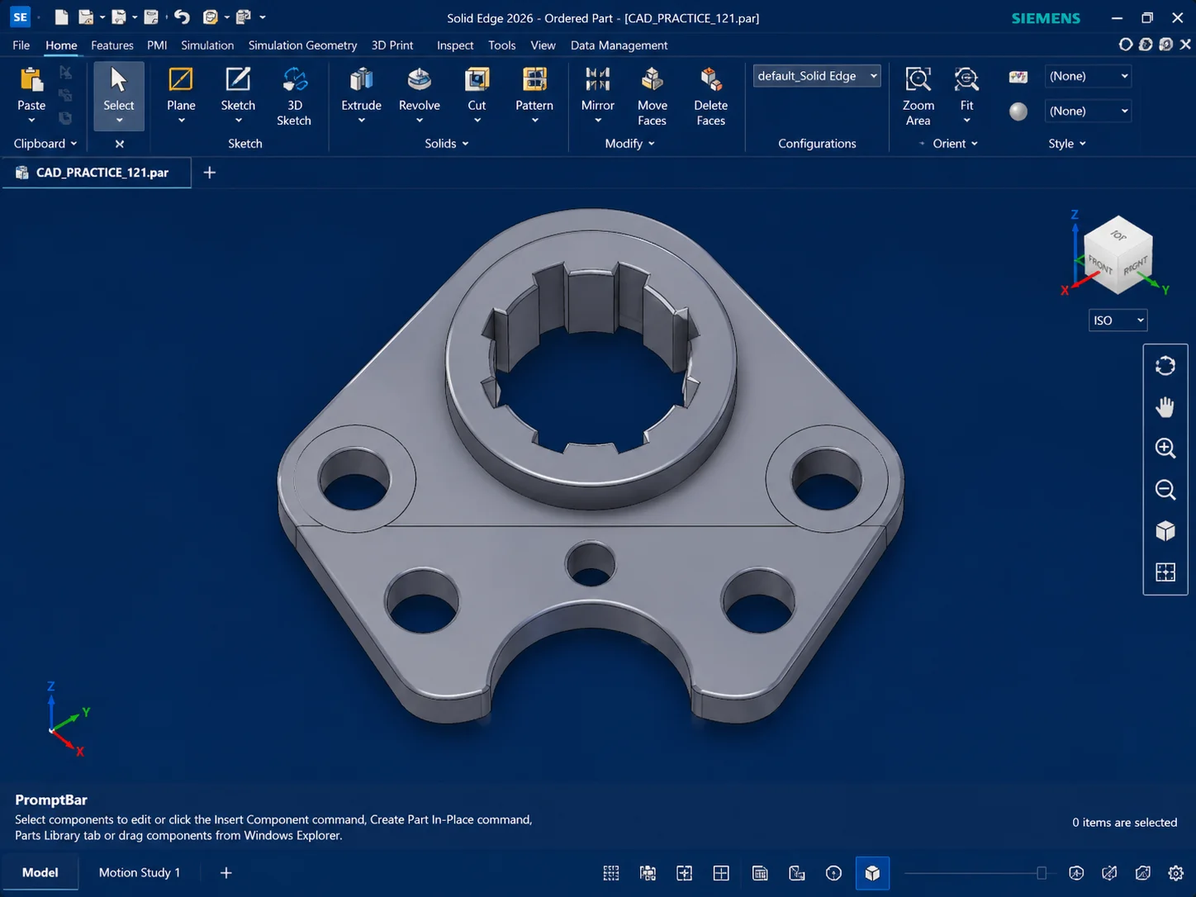
Task: Click the Zoom In magnifier
Action: tap(1165, 448)
